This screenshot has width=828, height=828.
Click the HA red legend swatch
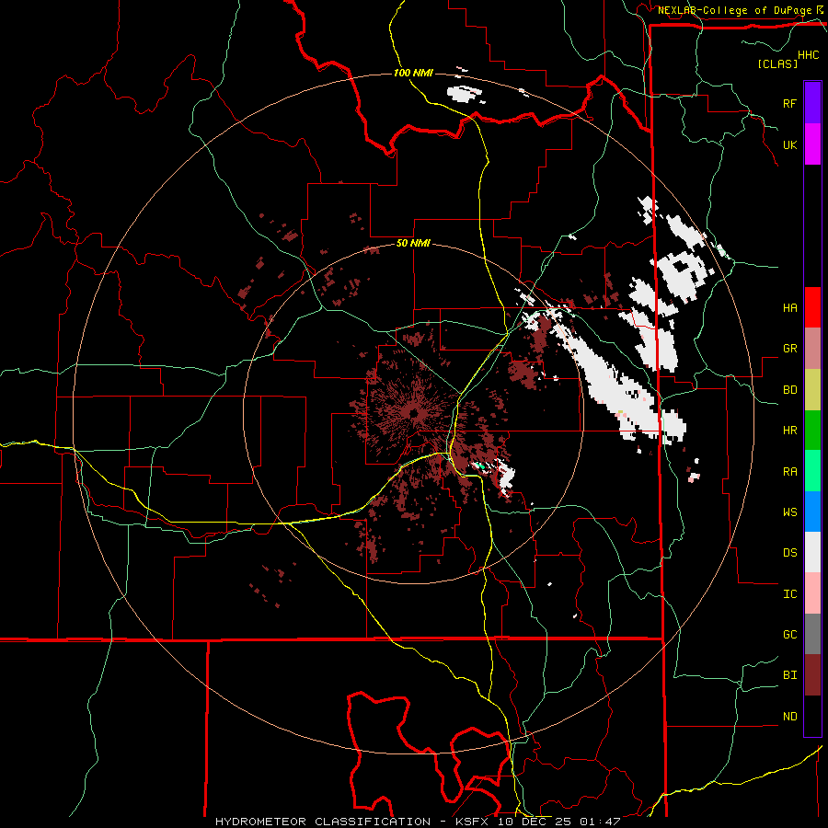[812, 307]
